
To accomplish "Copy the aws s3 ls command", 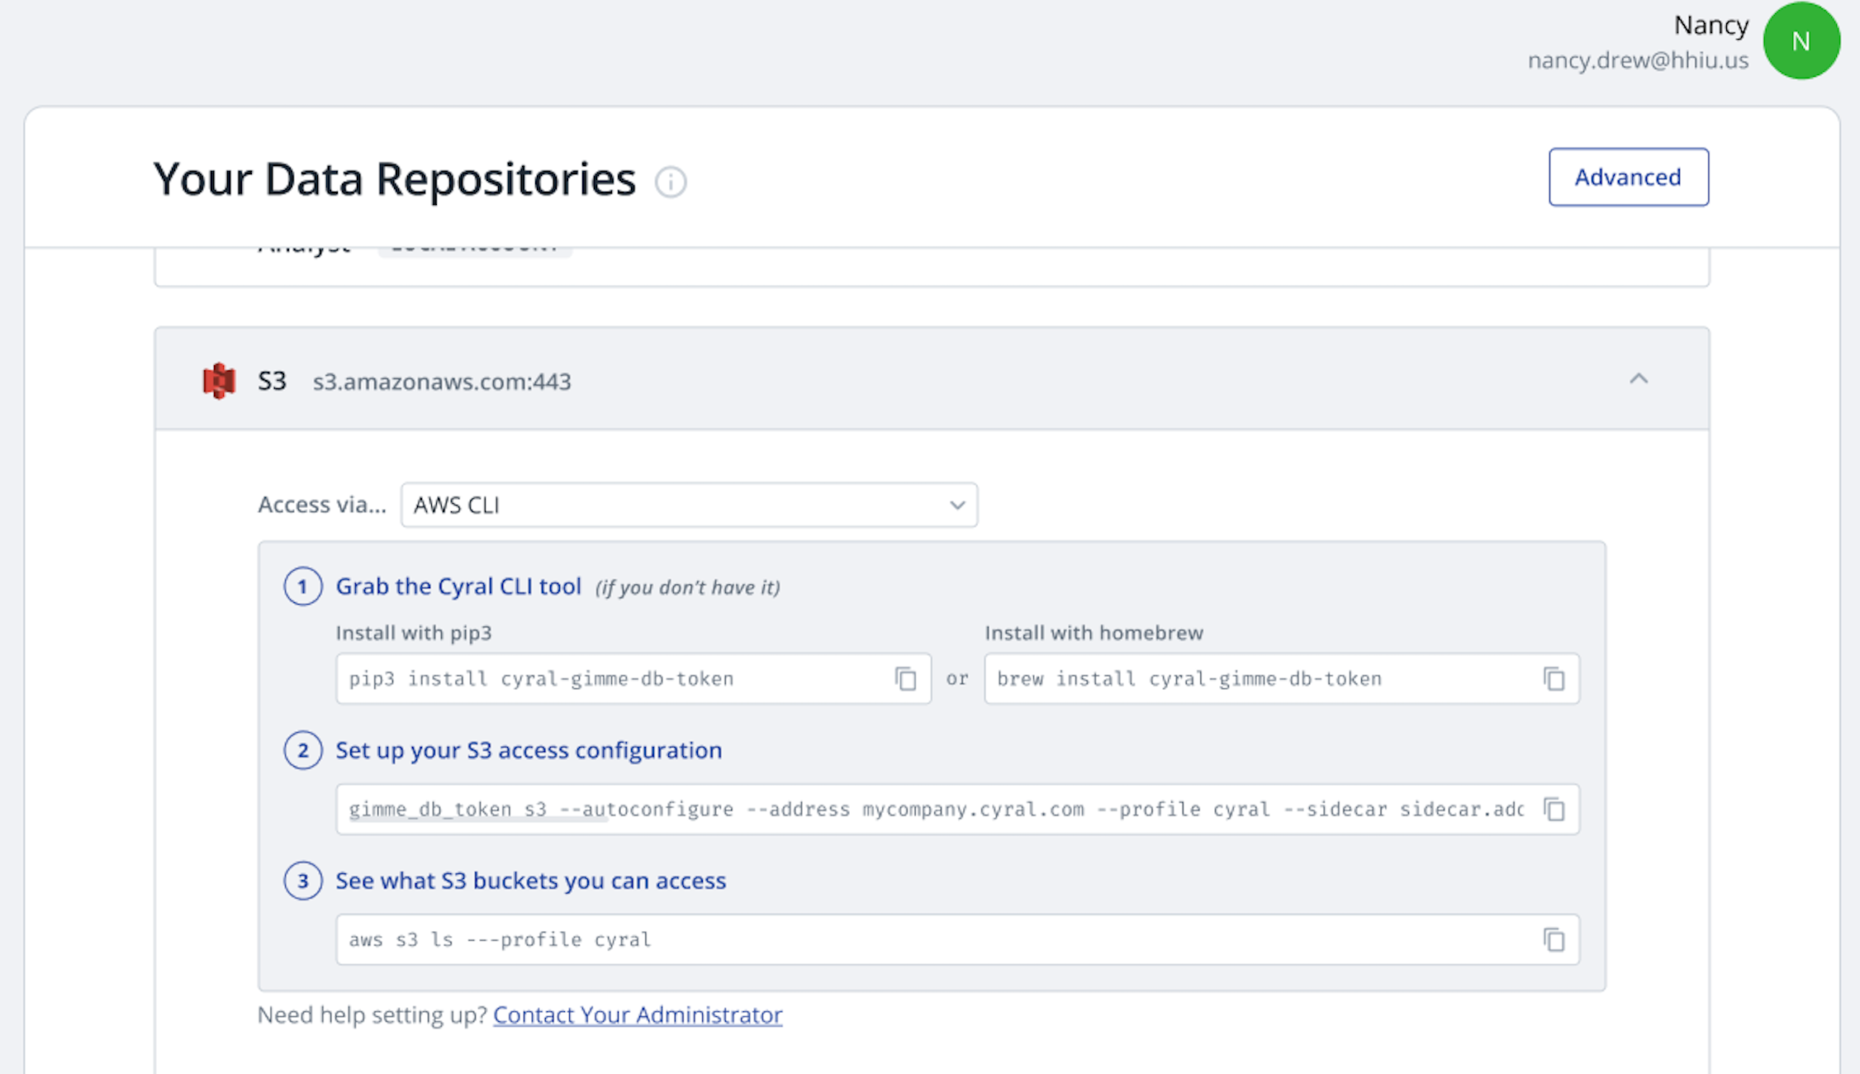I will point(1554,939).
